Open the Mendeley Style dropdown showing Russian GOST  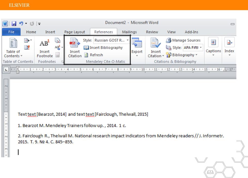111,40
